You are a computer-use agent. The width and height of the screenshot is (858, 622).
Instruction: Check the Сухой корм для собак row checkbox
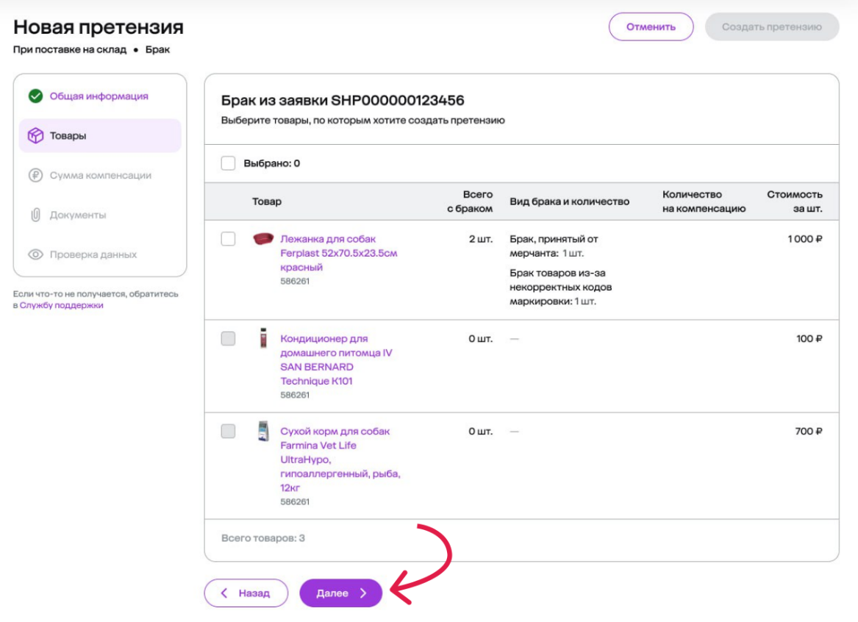click(x=228, y=431)
